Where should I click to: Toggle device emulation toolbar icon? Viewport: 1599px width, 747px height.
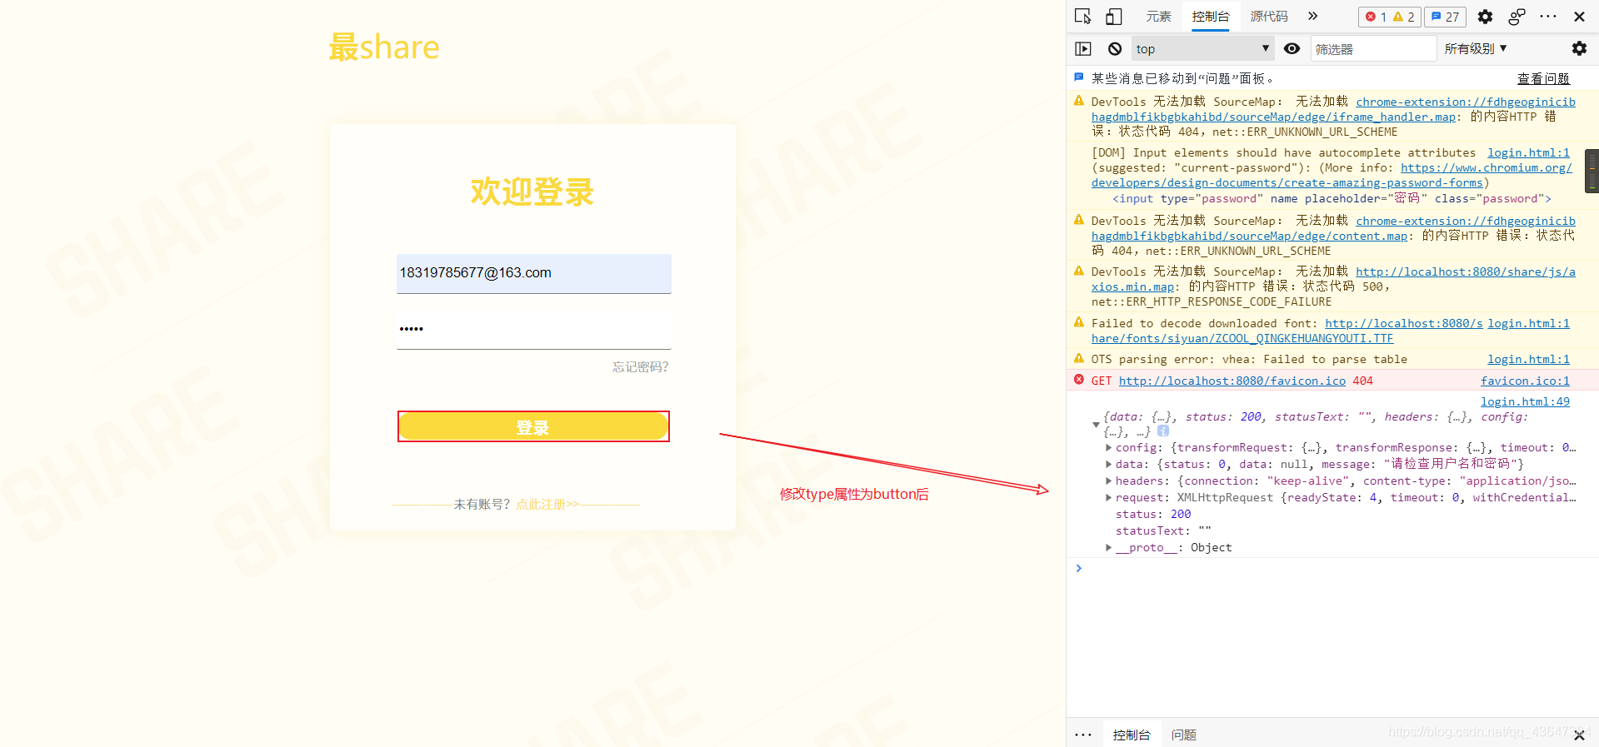pyautogui.click(x=1113, y=16)
